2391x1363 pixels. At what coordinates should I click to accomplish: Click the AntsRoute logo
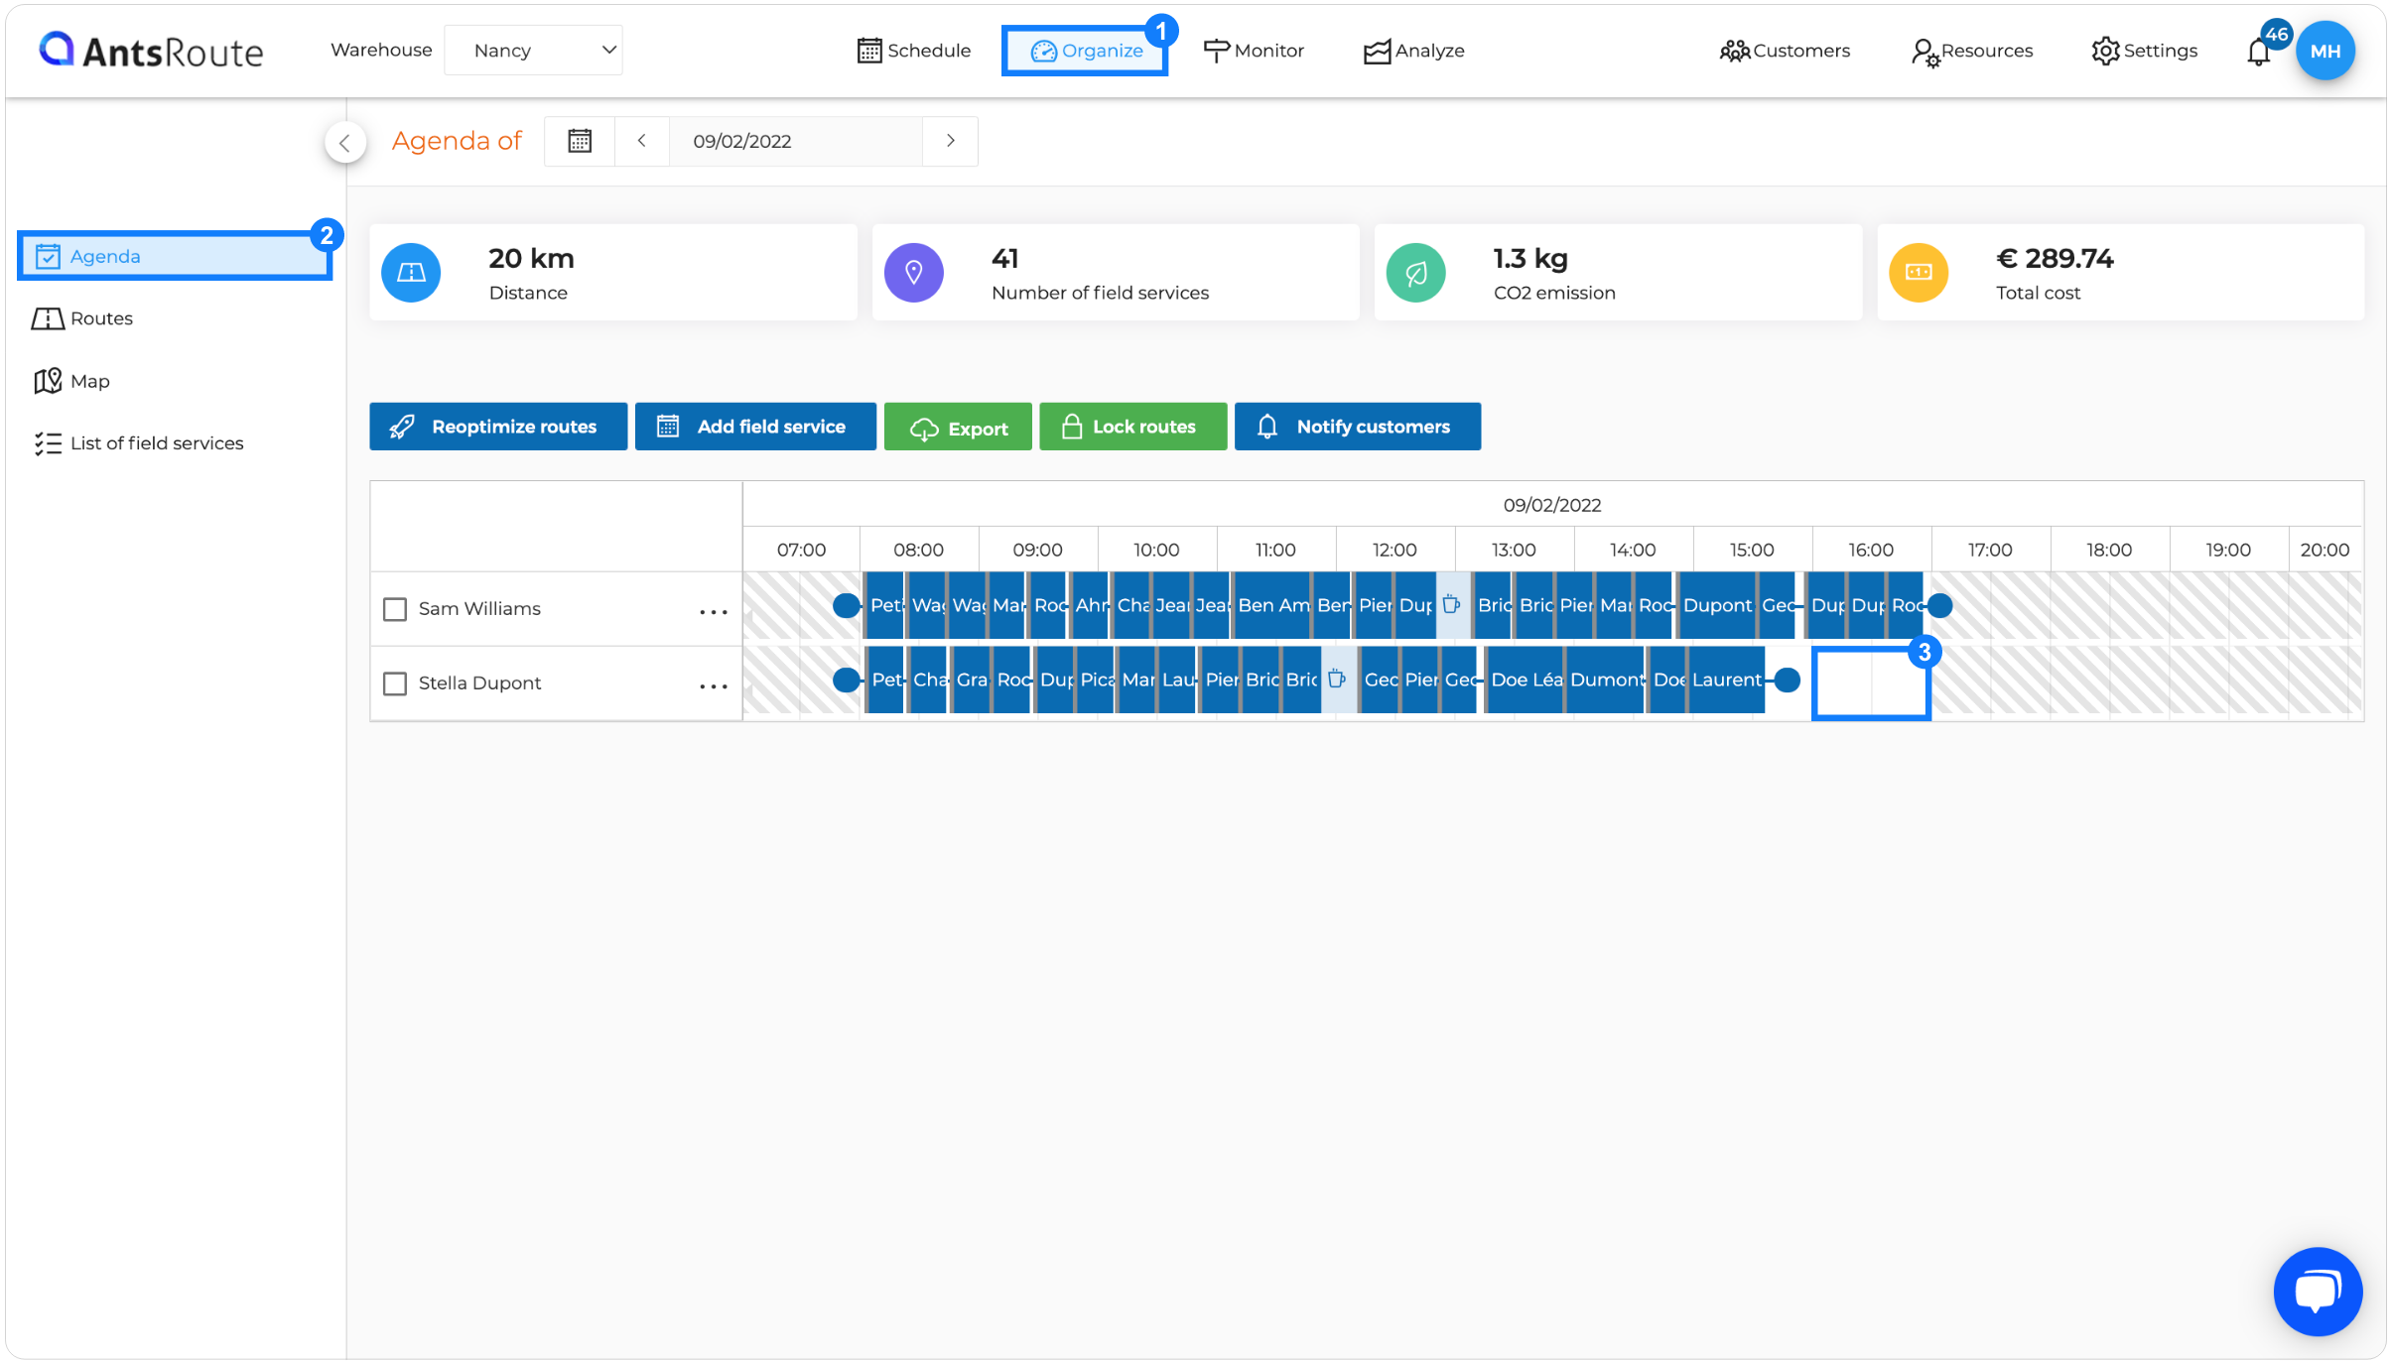click(151, 51)
